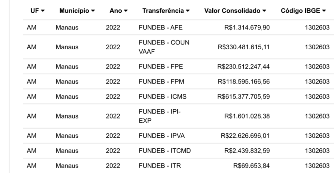The height and width of the screenshot is (173, 334).
Task: Expand the Transferência column dropdown
Action: point(188,11)
